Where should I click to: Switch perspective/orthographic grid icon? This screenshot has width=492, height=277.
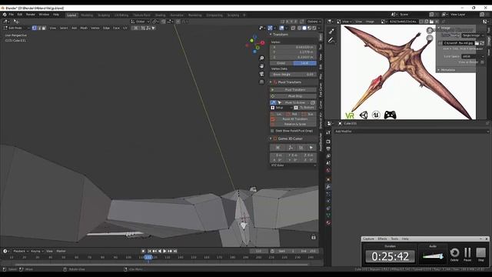click(x=261, y=82)
